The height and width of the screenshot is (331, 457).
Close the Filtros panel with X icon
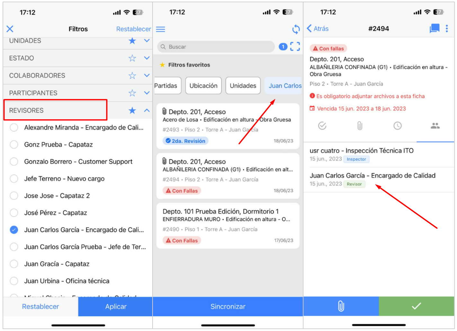click(10, 29)
